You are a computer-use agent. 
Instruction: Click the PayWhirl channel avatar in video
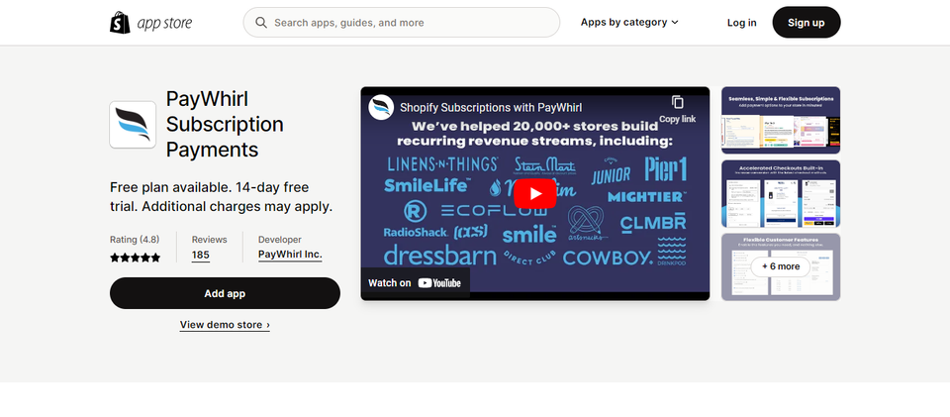[x=381, y=107]
